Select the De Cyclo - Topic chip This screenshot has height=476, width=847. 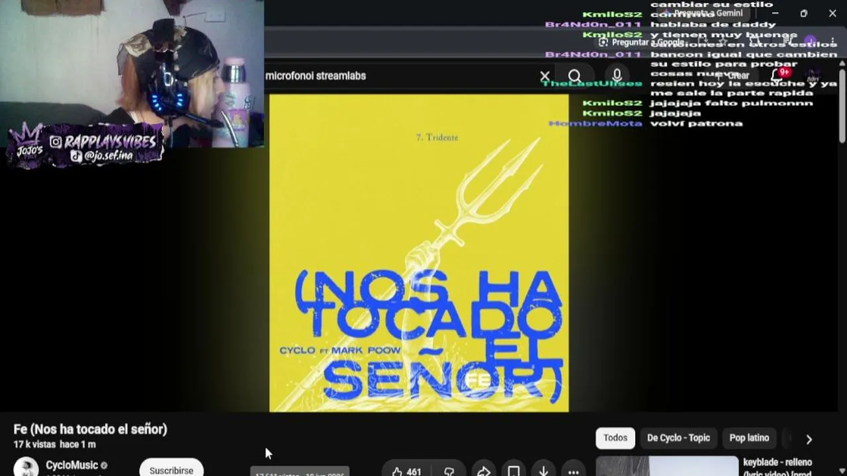tap(678, 438)
